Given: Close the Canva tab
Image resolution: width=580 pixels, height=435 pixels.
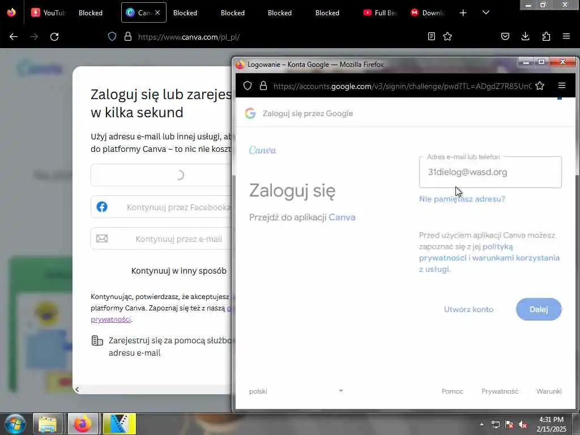Looking at the screenshot, I should (157, 12).
